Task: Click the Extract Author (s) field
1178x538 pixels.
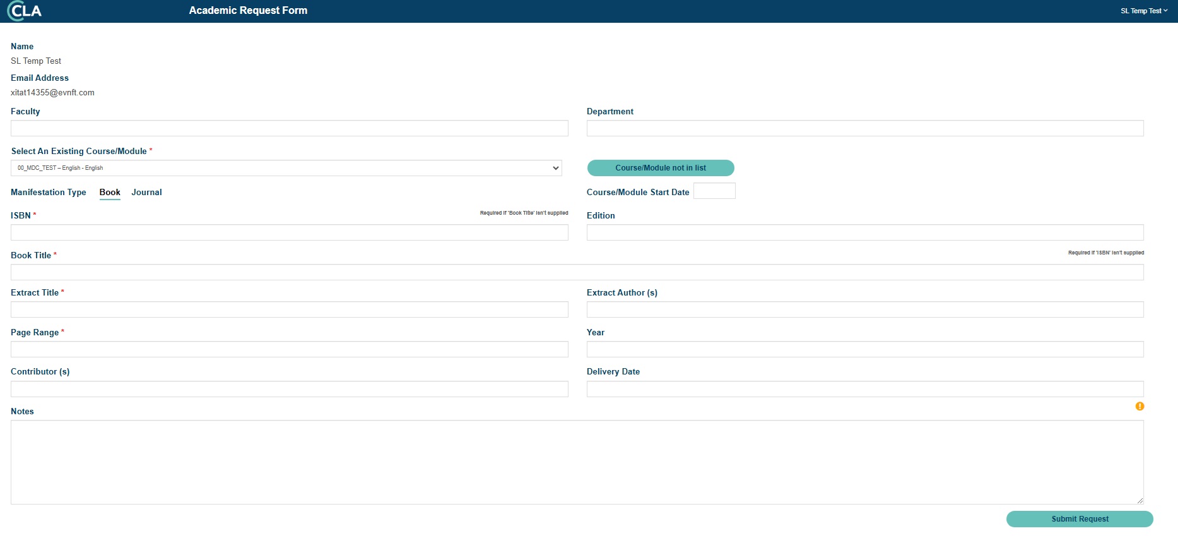Action: [x=864, y=309]
